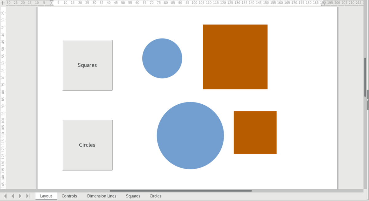369x201 pixels.
Task: Click the horizontal ruler above the canvas
Action: [184, 3]
